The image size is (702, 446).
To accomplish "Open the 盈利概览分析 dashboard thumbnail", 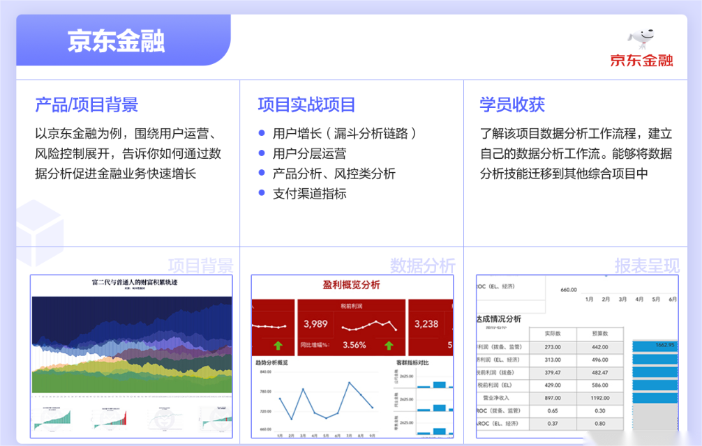I will tap(352, 356).
